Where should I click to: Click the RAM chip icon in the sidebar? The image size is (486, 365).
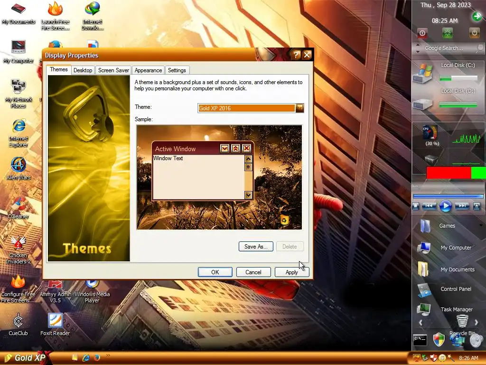click(431, 160)
